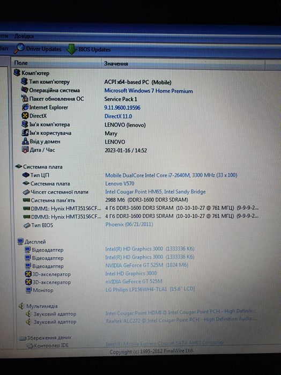This screenshot has height=375, width=281.
Task: Open the 9.11.9600.19596 Internet Explorer link
Action: click(x=122, y=108)
